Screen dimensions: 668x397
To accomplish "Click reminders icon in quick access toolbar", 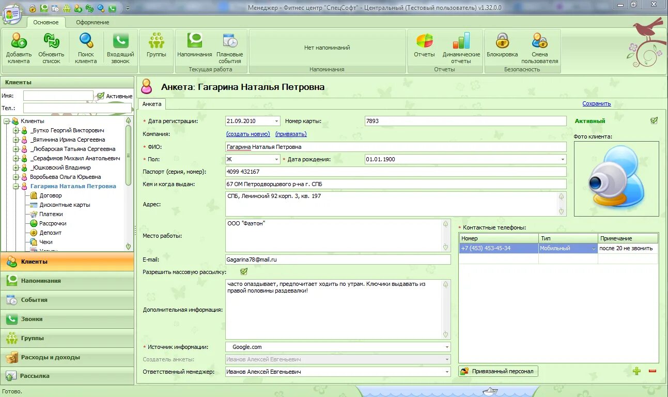I will (x=43, y=8).
